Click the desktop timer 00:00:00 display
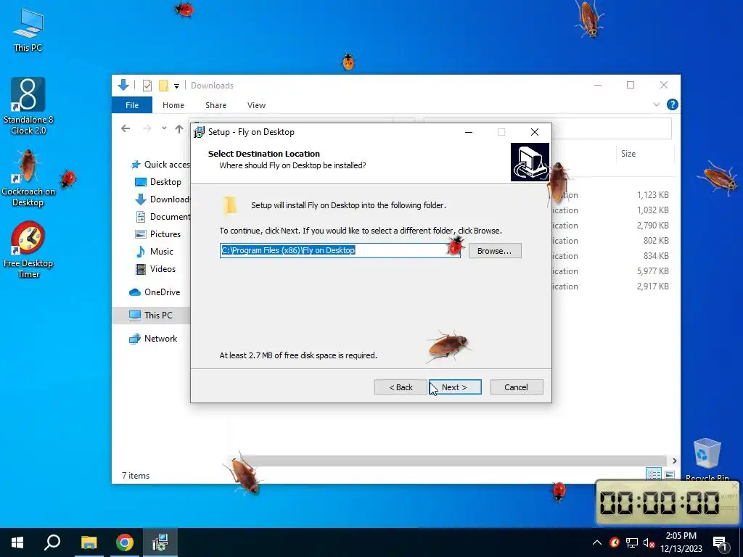Viewport: 743px width, 557px height. tap(659, 503)
